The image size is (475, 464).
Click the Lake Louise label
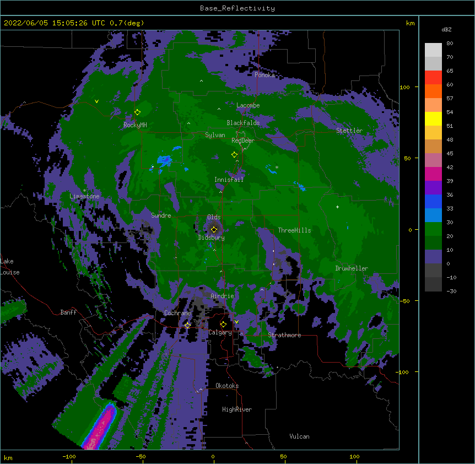(x=10, y=267)
